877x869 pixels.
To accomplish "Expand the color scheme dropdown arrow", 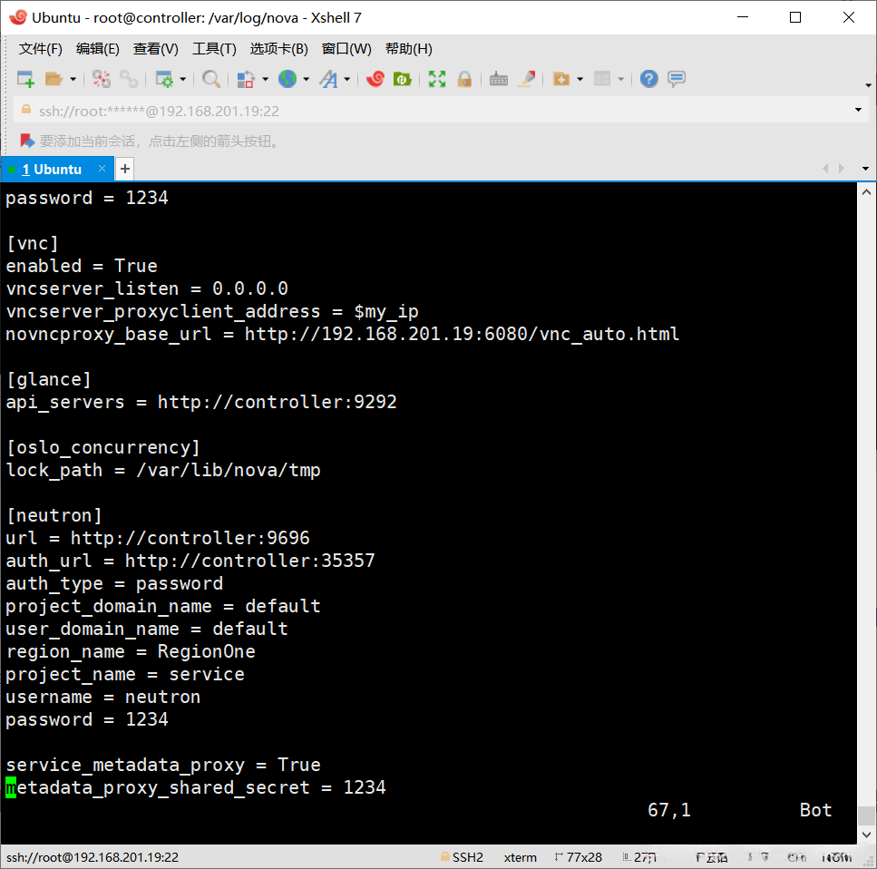I will [x=265, y=80].
